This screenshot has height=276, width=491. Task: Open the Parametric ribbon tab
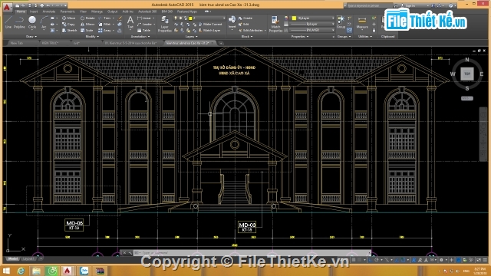(x=68, y=11)
